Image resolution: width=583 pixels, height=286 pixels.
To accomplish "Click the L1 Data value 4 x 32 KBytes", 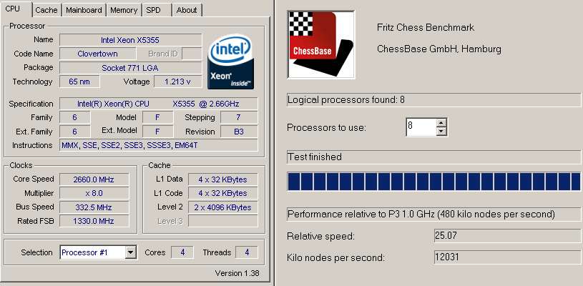I will click(222, 179).
